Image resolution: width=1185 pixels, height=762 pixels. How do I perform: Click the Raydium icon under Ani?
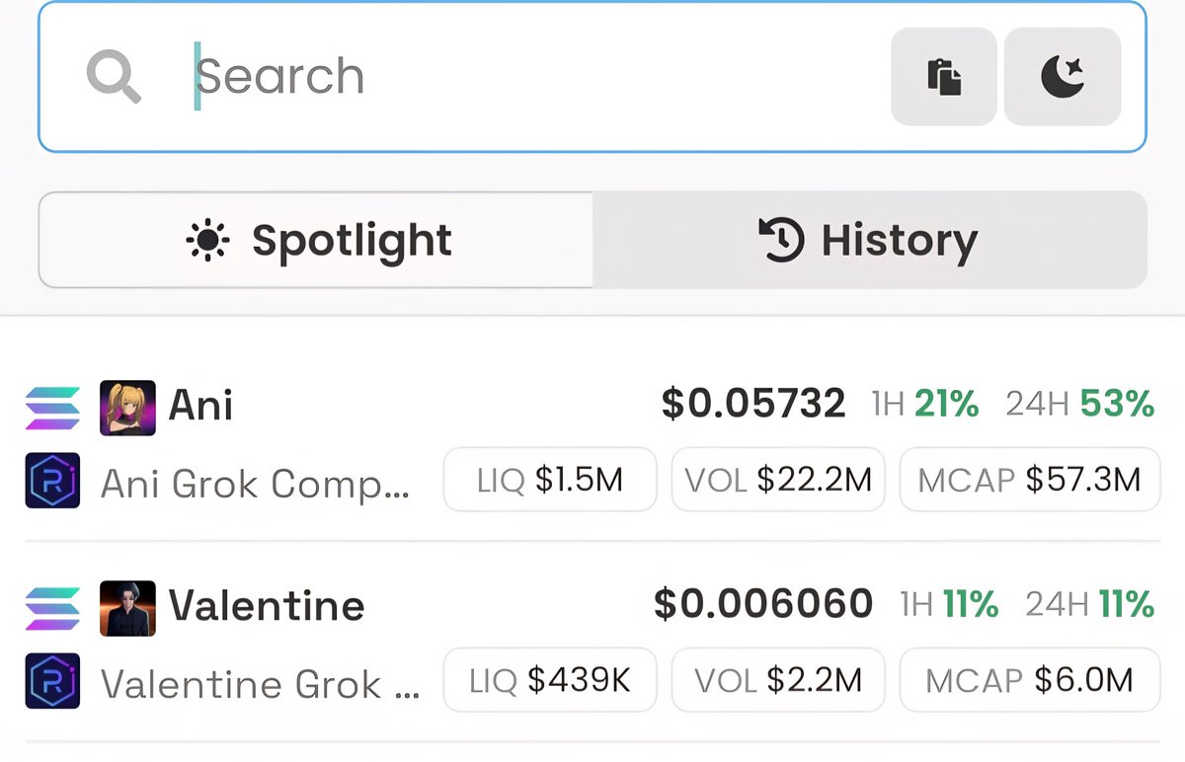click(x=52, y=481)
